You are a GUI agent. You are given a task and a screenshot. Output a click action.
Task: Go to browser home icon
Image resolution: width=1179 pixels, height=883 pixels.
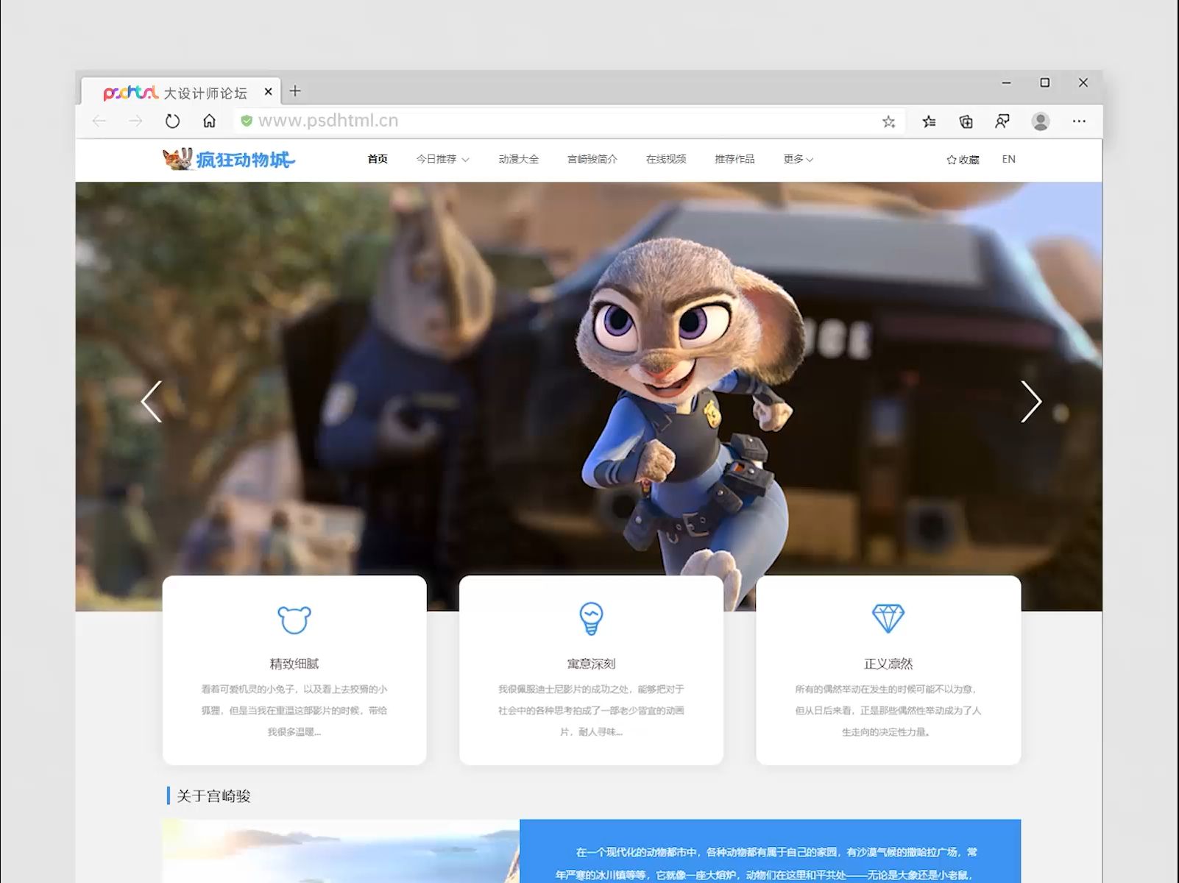click(210, 121)
